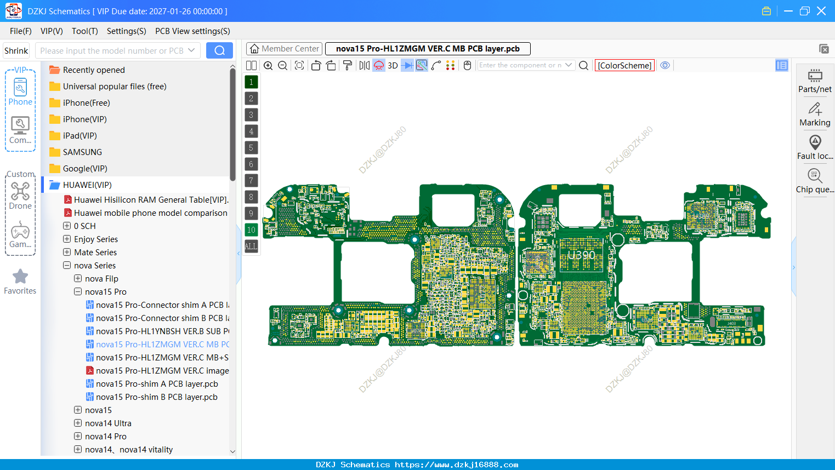Click the fit-to-screen icon
This screenshot has width=835, height=470.
[299, 65]
